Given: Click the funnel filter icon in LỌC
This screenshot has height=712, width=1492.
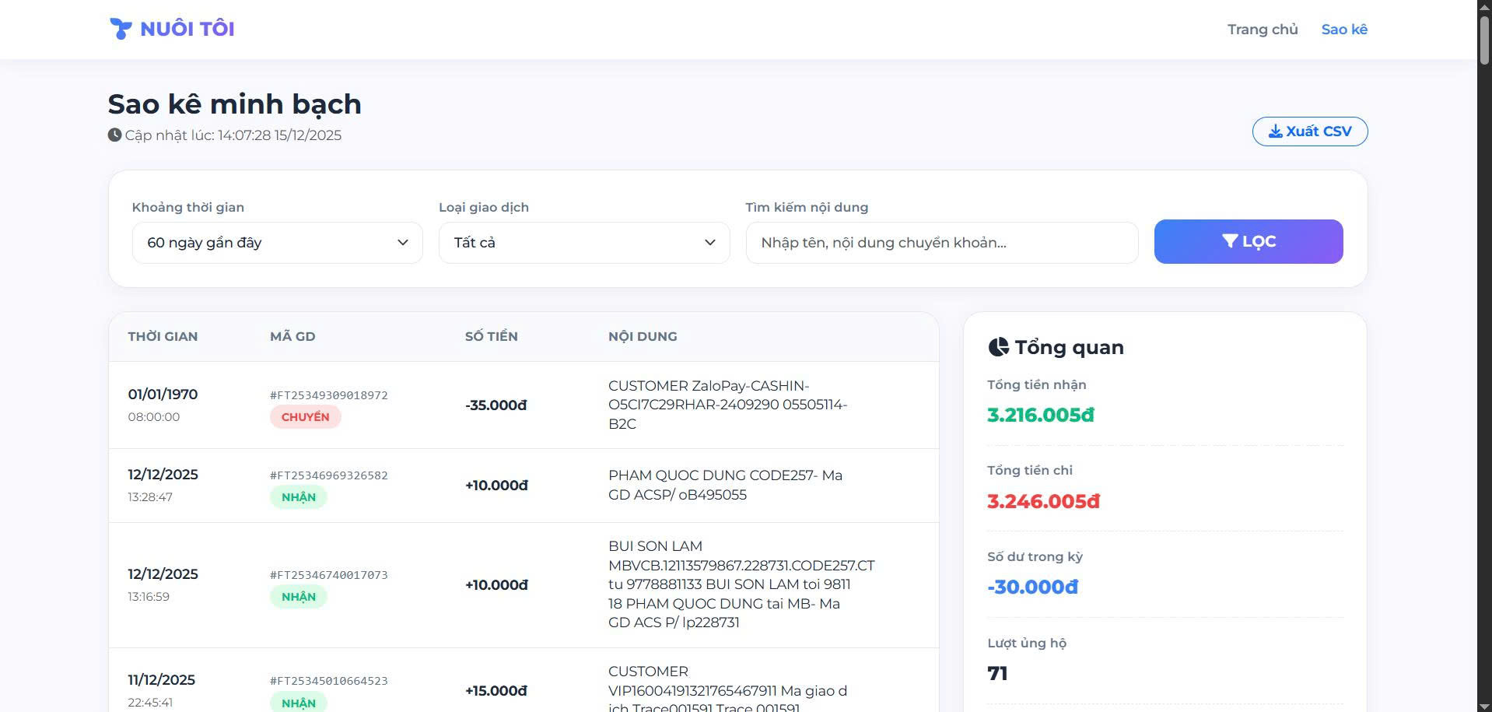Looking at the screenshot, I should coord(1229,241).
